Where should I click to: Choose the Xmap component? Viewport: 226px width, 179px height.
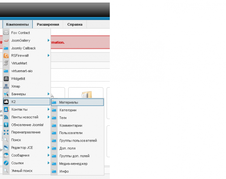pos(27,86)
